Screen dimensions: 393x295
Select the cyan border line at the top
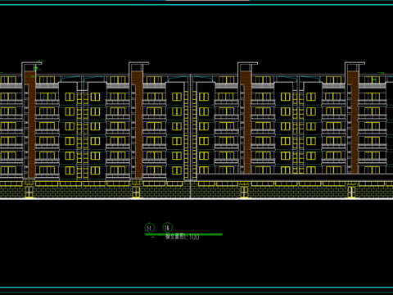tap(196, 5)
